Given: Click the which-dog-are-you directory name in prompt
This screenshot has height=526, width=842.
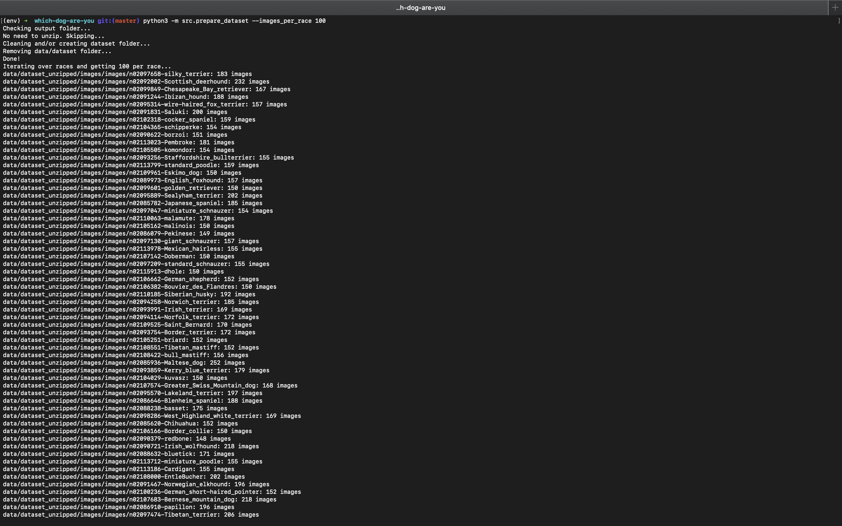Looking at the screenshot, I should click(x=64, y=21).
